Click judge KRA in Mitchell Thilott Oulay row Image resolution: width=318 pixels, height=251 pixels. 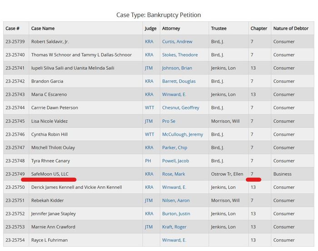point(149,148)
